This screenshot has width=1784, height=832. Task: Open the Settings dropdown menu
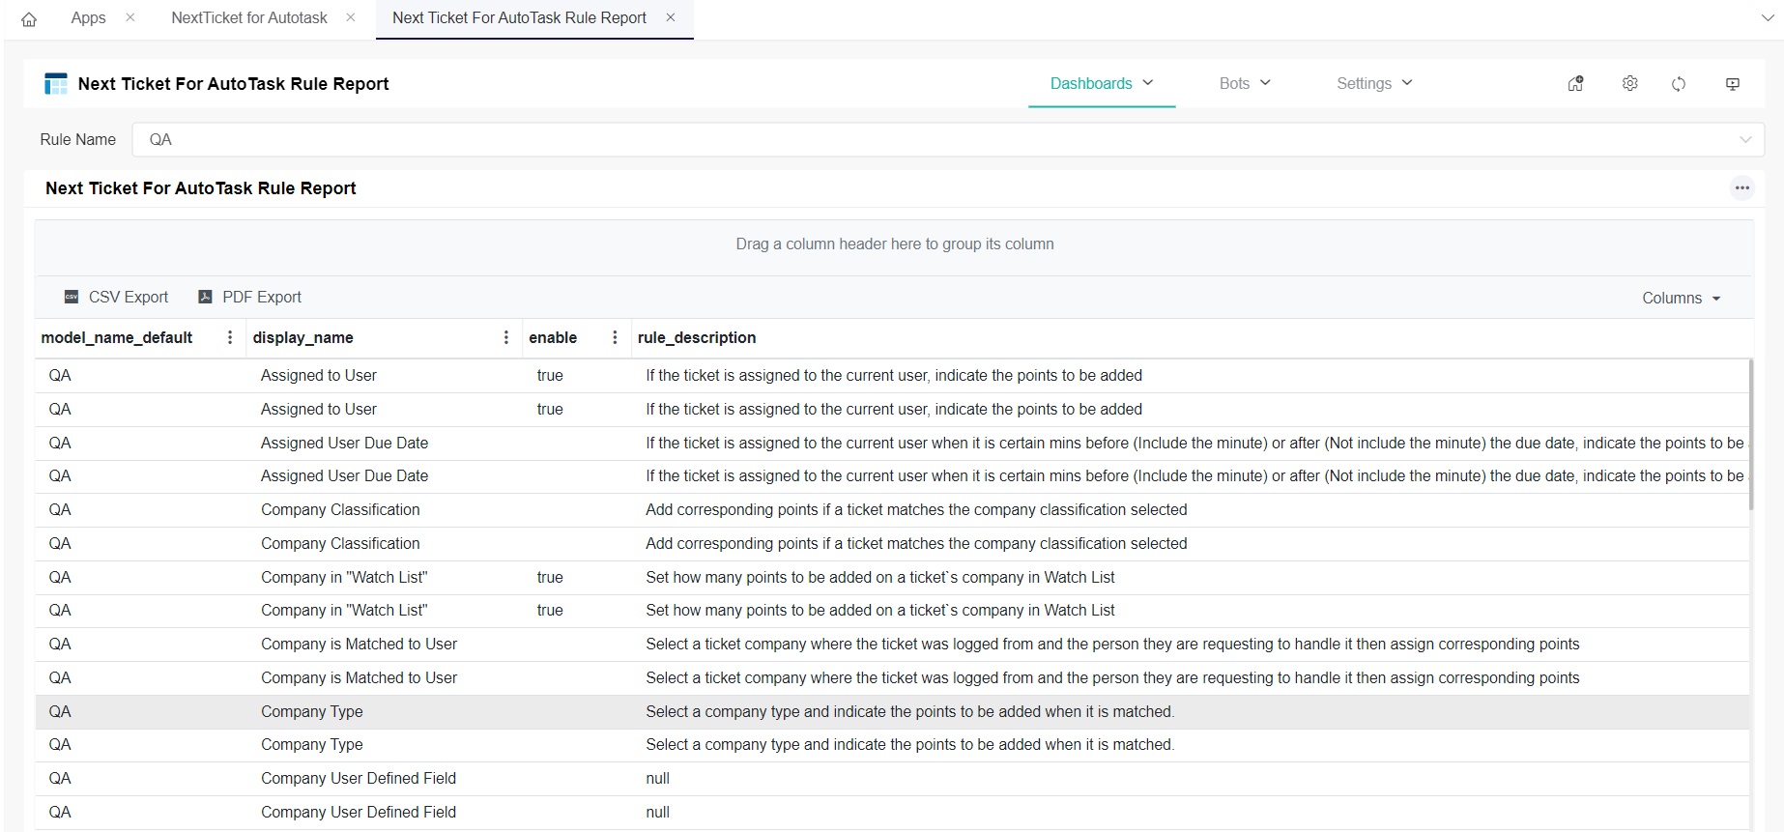[1374, 83]
